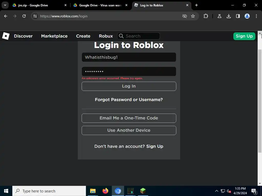Click the Log In button

click(129, 86)
